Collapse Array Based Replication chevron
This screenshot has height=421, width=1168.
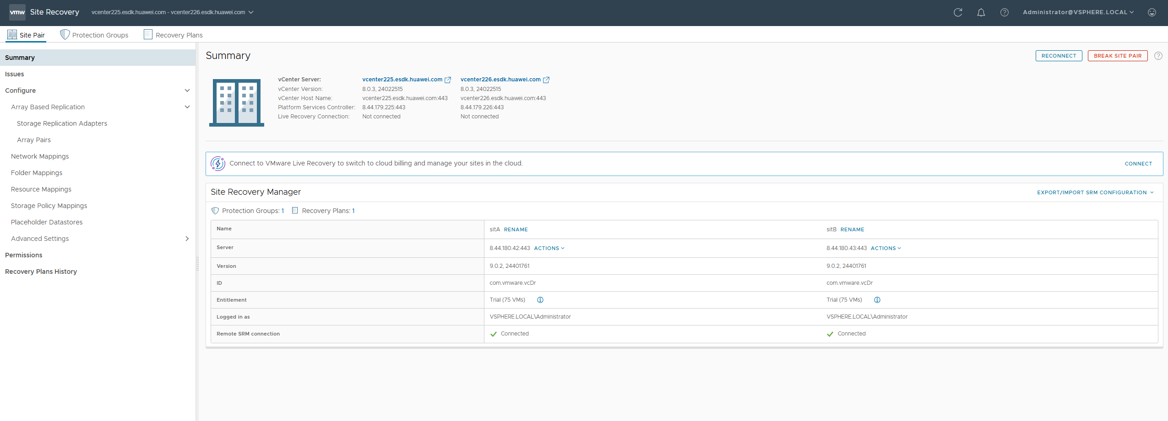(187, 107)
